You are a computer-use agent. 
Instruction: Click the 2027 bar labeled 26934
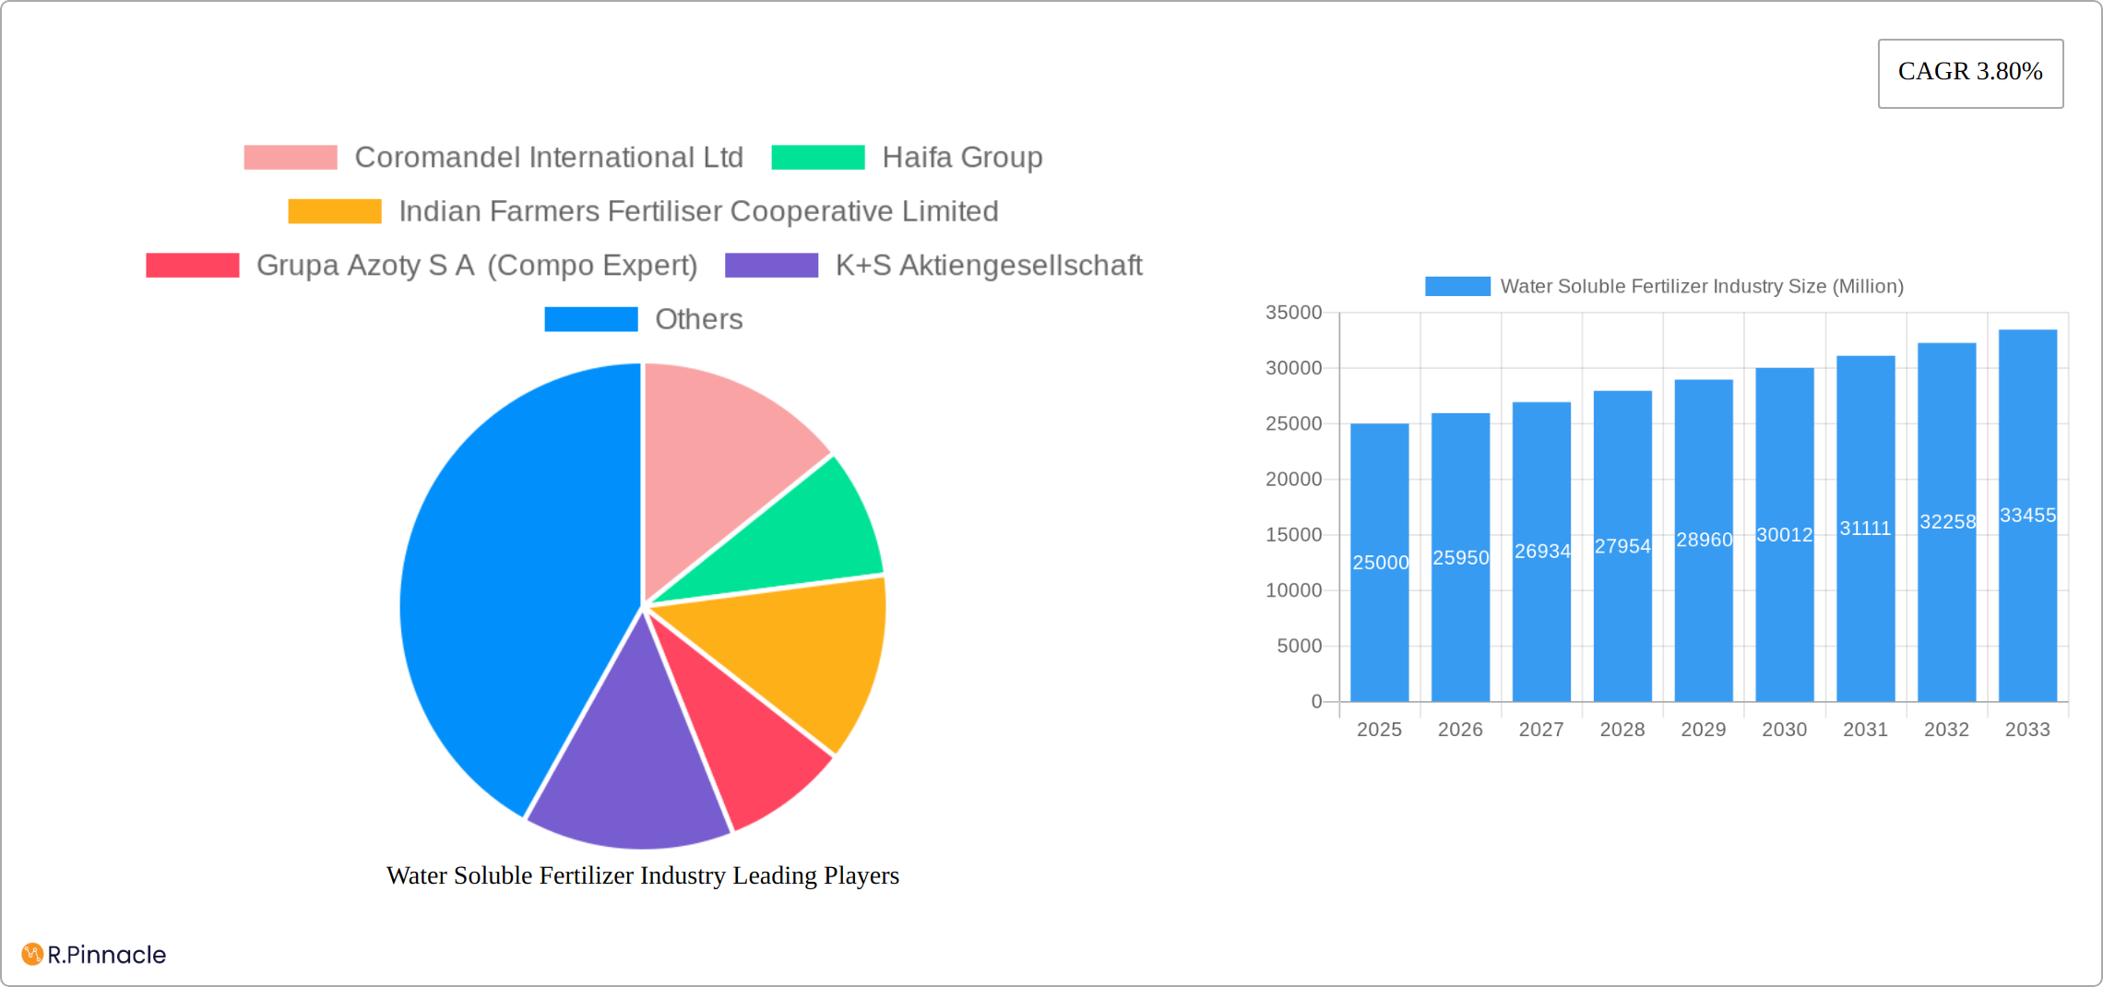[x=1542, y=552]
